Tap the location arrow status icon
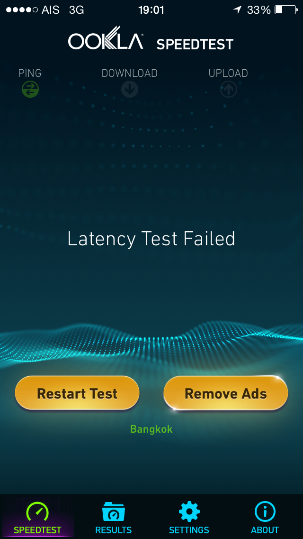This screenshot has height=539, width=303. pyautogui.click(x=238, y=10)
